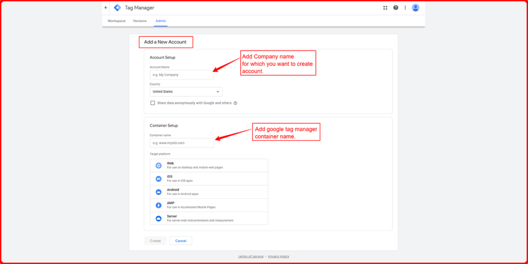Select iOS as the target platform
The height and width of the screenshot is (264, 528).
[209, 179]
